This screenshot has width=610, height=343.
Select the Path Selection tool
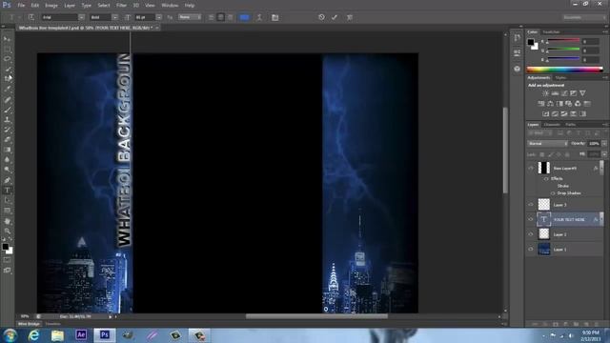[7, 200]
